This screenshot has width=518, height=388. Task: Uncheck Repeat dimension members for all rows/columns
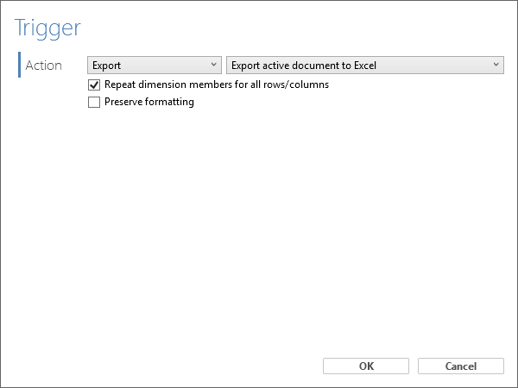(x=94, y=85)
